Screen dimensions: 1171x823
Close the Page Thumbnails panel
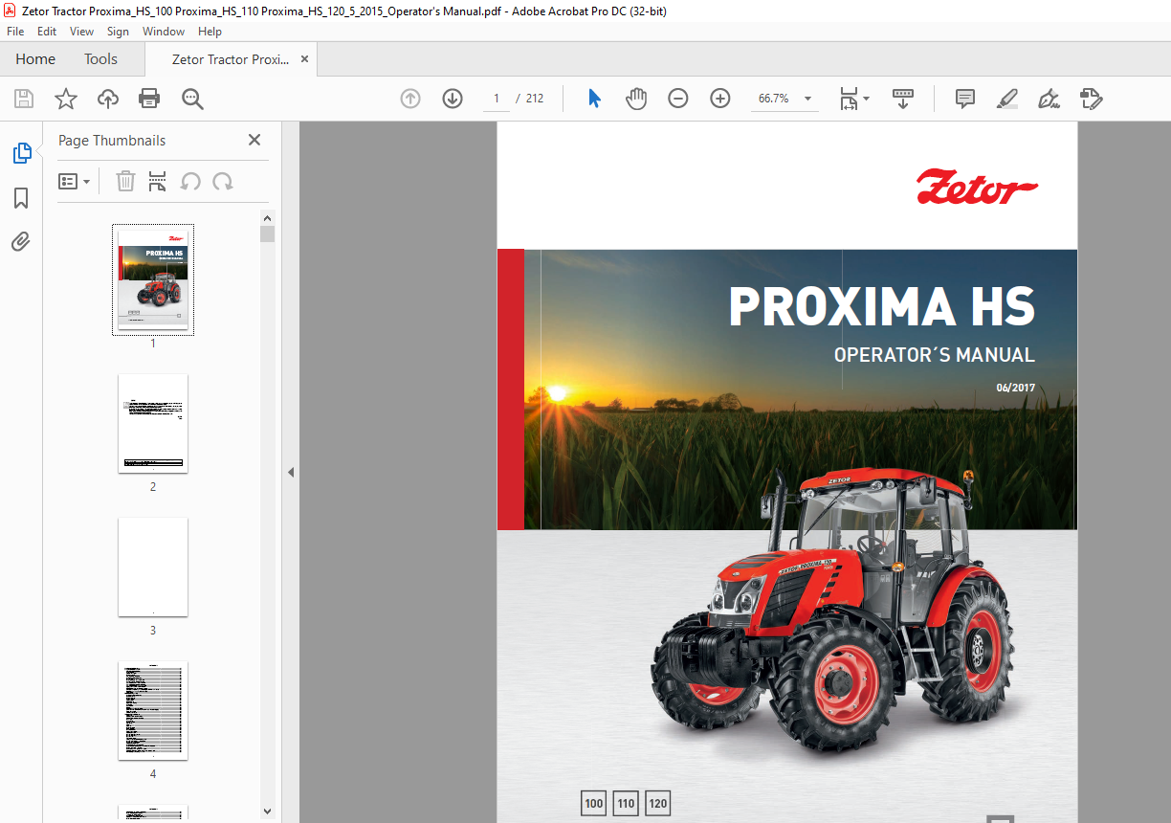point(254,140)
